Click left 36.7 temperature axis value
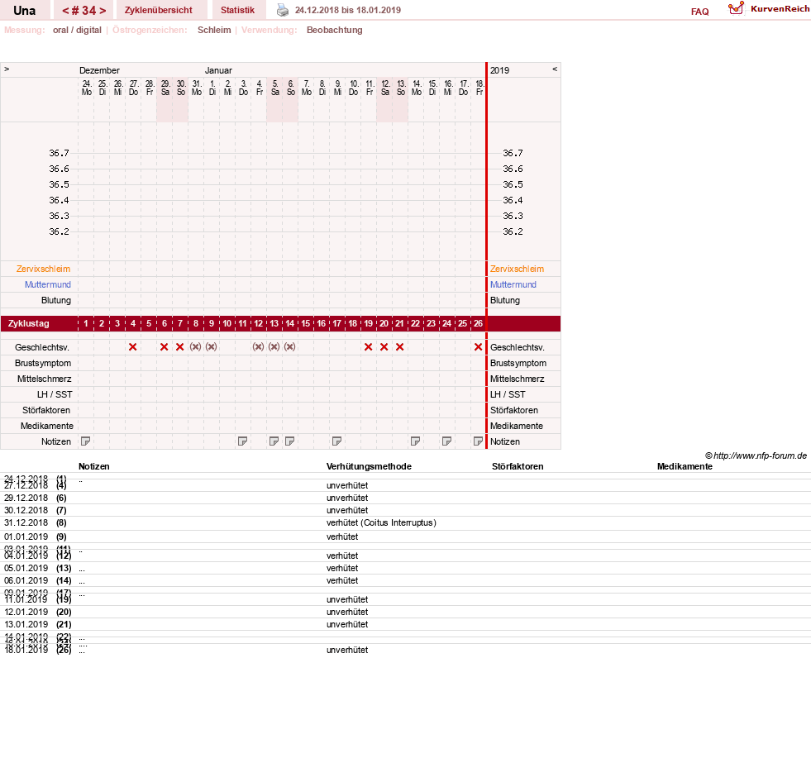The height and width of the screenshot is (763, 811). tap(59, 153)
